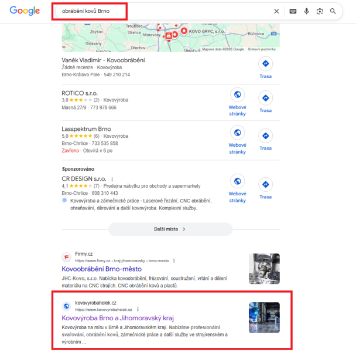This screenshot has height=352, width=356.
Task: Click the search field with obrábění kovů Brno
Action: (x=163, y=11)
